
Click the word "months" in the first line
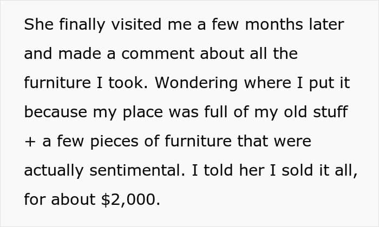pos(274,24)
